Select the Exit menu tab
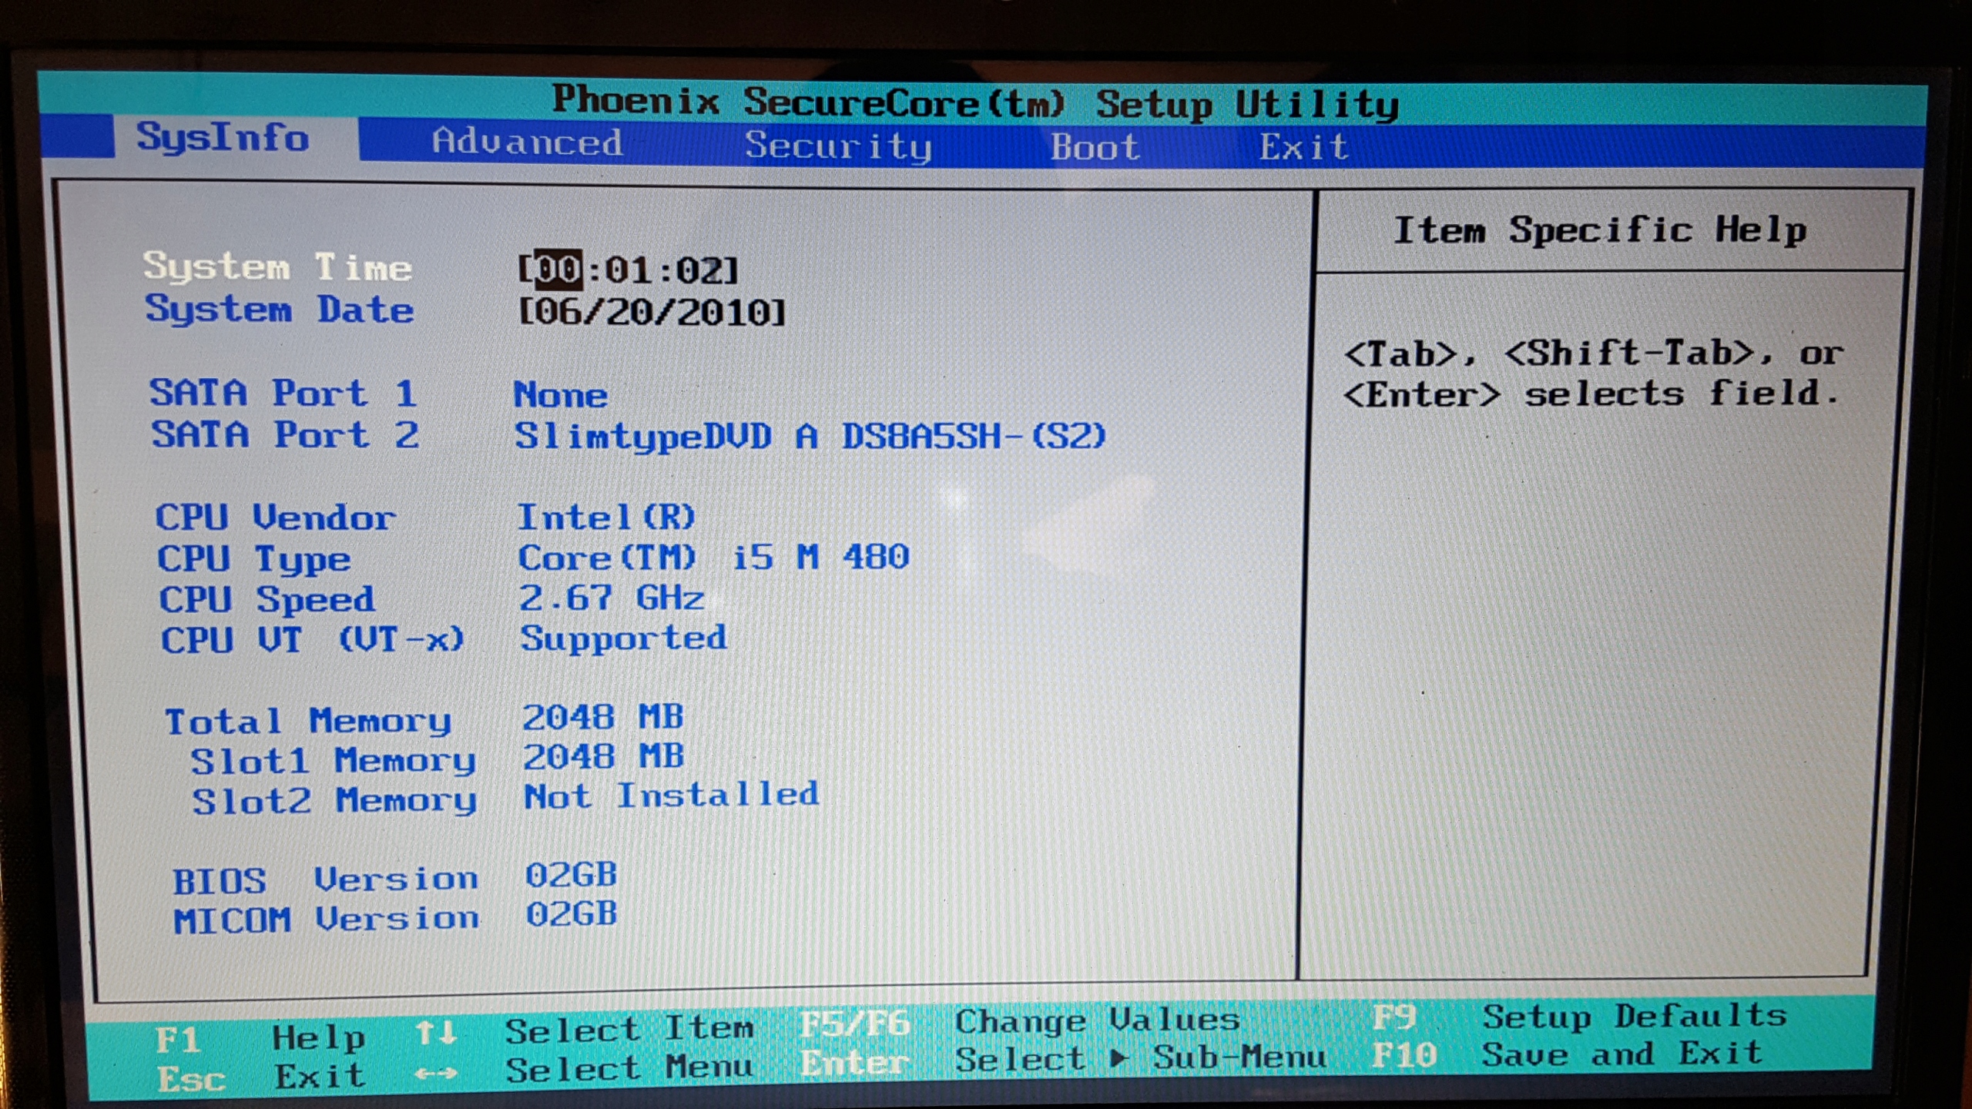 1303,147
